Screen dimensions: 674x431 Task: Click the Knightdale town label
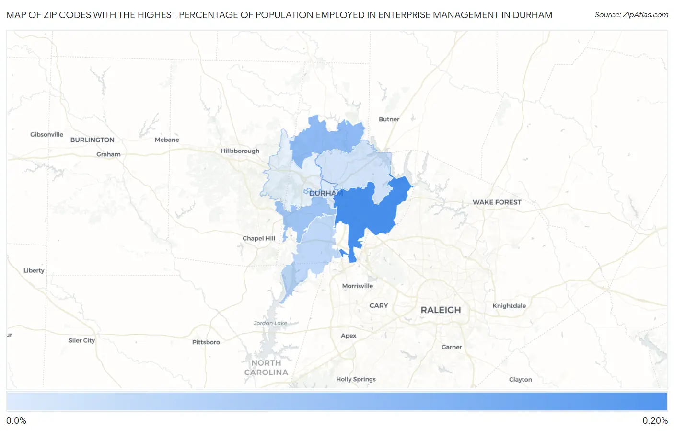(x=509, y=306)
